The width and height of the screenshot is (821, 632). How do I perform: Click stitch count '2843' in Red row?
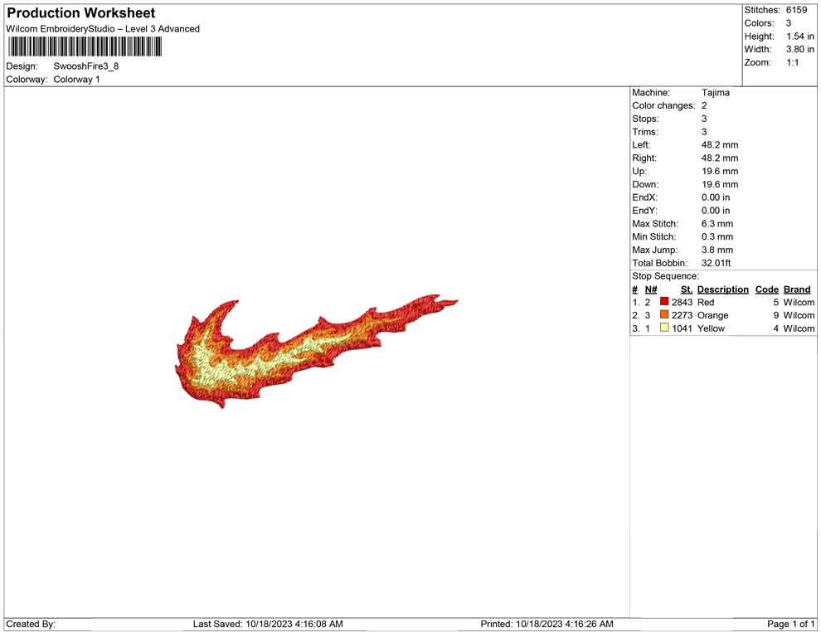tap(683, 302)
